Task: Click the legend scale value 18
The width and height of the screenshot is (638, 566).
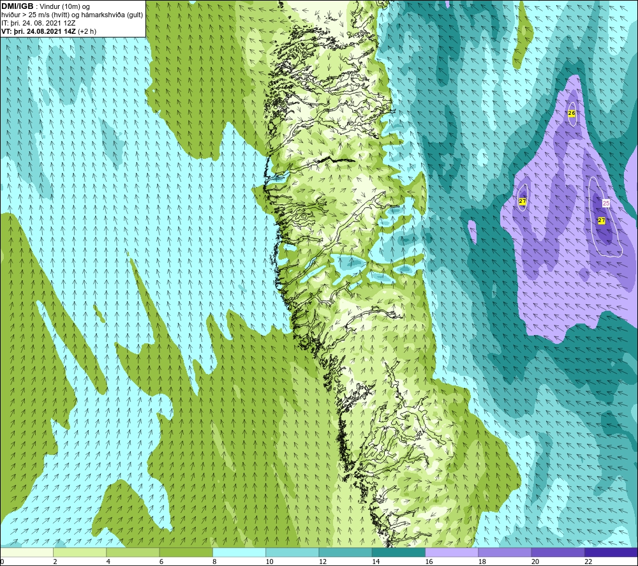Action: tap(482, 562)
